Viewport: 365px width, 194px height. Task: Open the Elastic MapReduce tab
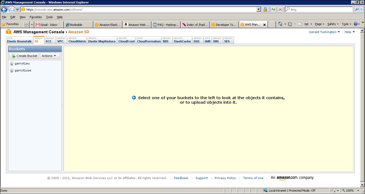[102, 40]
